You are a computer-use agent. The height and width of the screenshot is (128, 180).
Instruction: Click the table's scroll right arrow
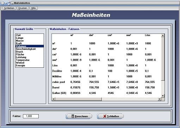point(159,99)
